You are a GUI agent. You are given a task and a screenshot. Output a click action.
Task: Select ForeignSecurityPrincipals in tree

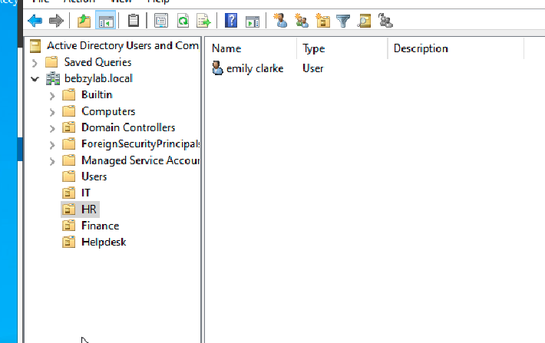coord(140,143)
